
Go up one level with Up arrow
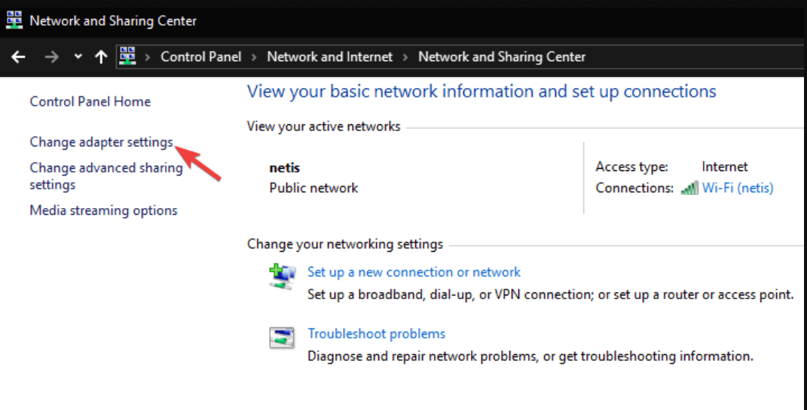point(101,57)
